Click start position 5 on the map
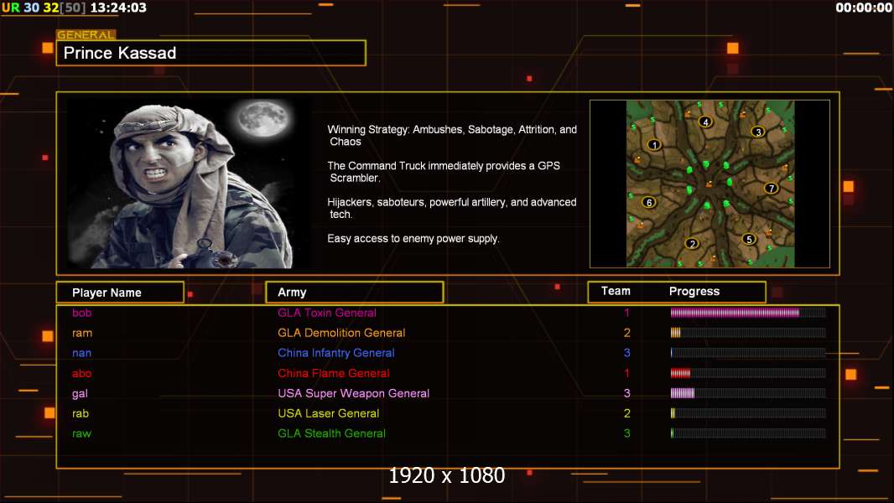Image resolution: width=894 pixels, height=503 pixels. click(749, 239)
